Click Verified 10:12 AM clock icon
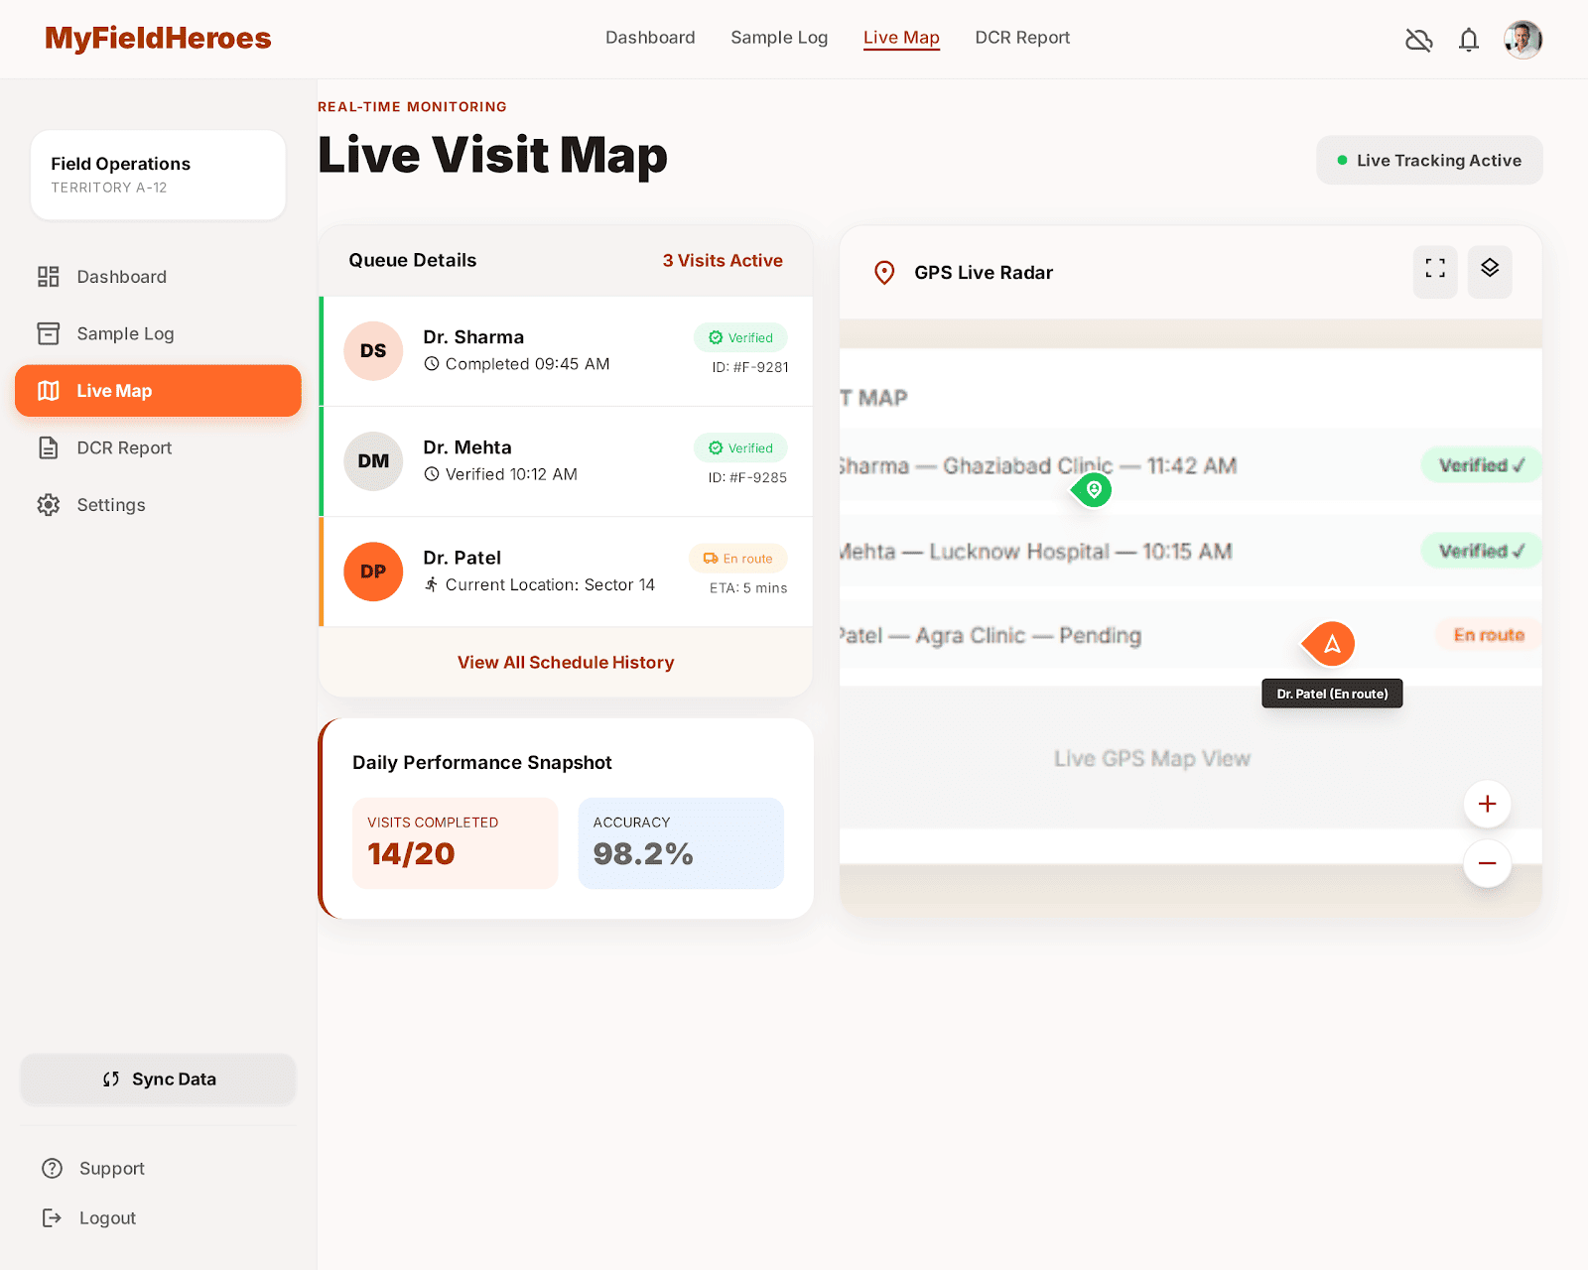 [432, 474]
